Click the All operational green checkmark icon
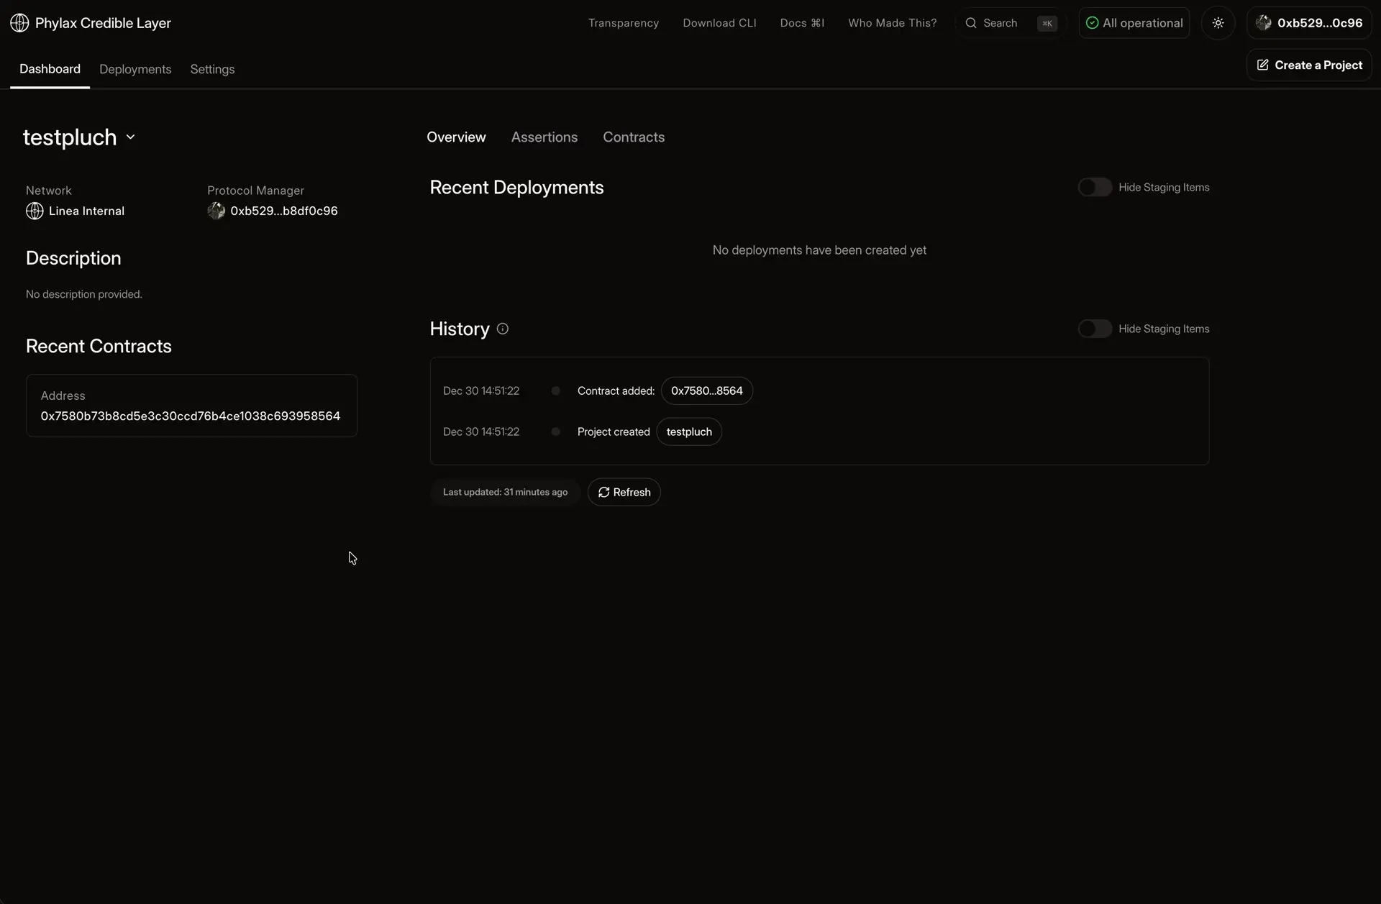 (x=1093, y=22)
